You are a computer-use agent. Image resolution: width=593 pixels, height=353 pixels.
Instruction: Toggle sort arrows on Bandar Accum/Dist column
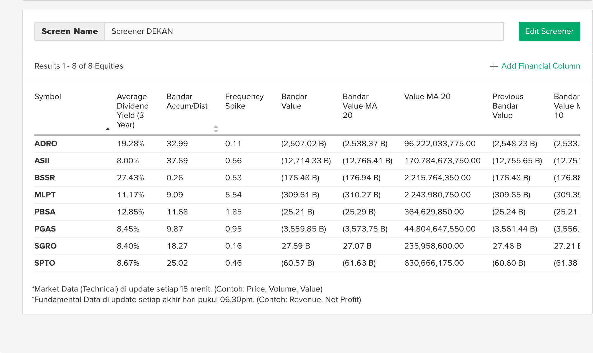click(216, 129)
